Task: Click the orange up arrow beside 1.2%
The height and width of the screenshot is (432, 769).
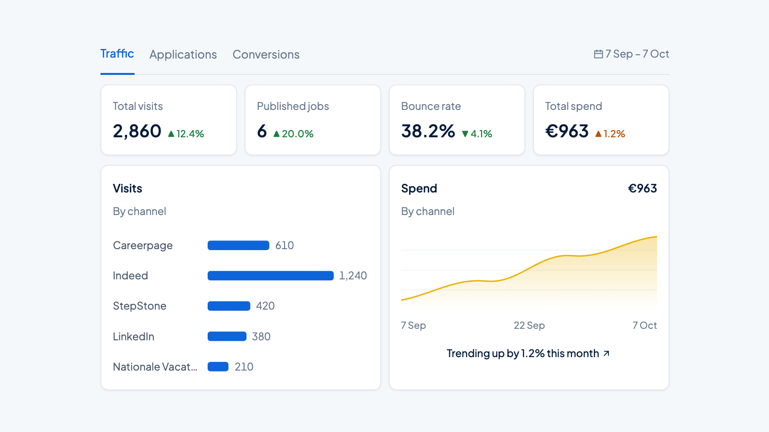Action: (x=598, y=134)
